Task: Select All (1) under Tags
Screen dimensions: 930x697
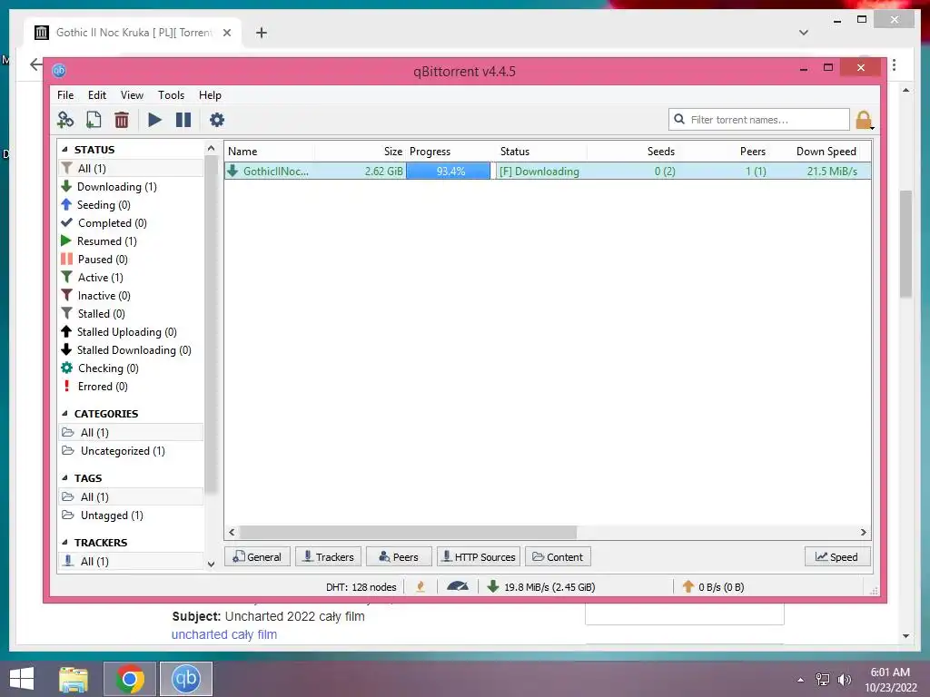Action: 131,496
